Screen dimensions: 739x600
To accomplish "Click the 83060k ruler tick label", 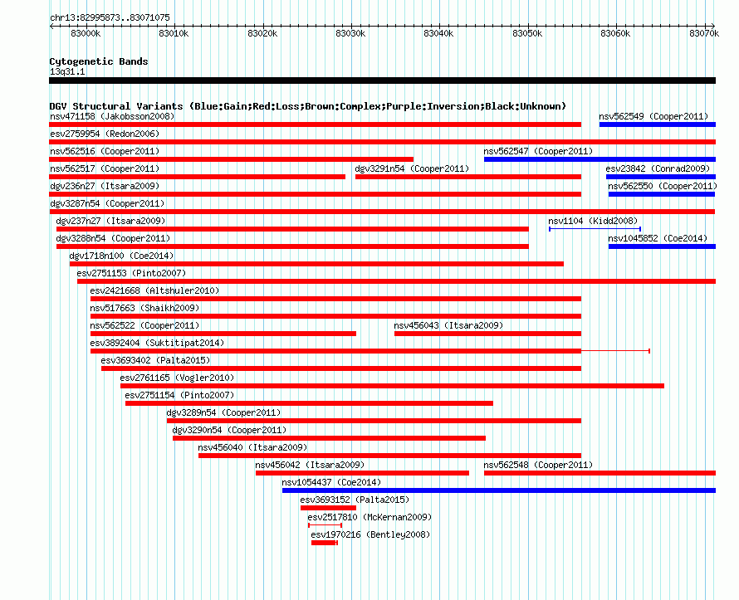I will pyautogui.click(x=615, y=33).
